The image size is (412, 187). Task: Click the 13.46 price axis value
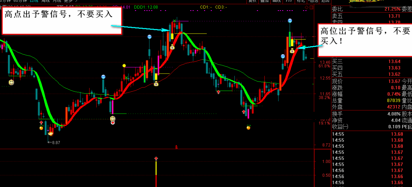tap(325, 62)
